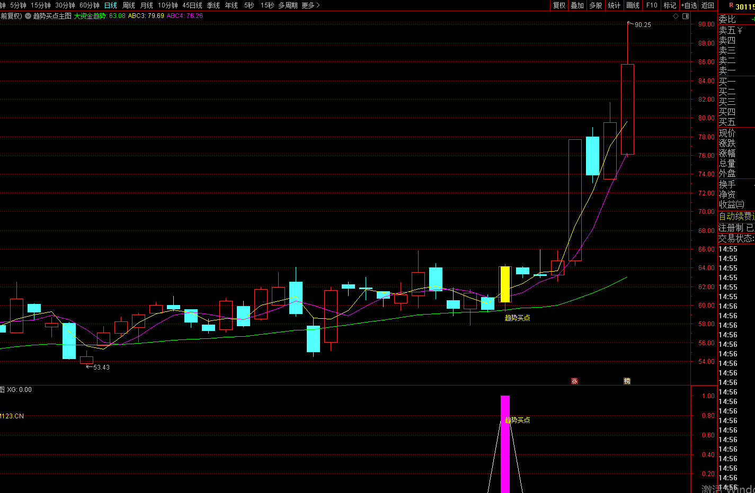
Task: Click the 复权 button
Action: coord(559,5)
